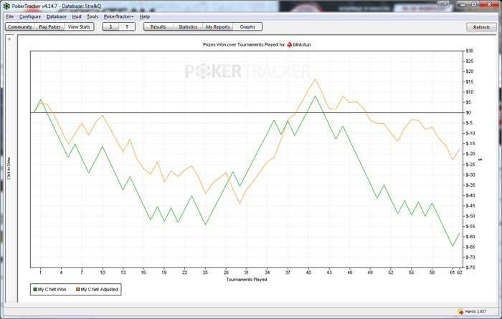Open the Configure menu
Screen dimensions: 502x319
(30, 16)
